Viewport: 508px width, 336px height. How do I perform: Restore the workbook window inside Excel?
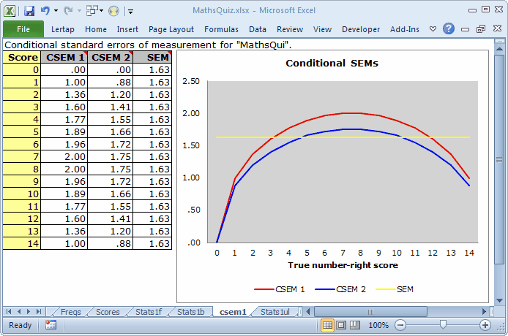click(481, 29)
